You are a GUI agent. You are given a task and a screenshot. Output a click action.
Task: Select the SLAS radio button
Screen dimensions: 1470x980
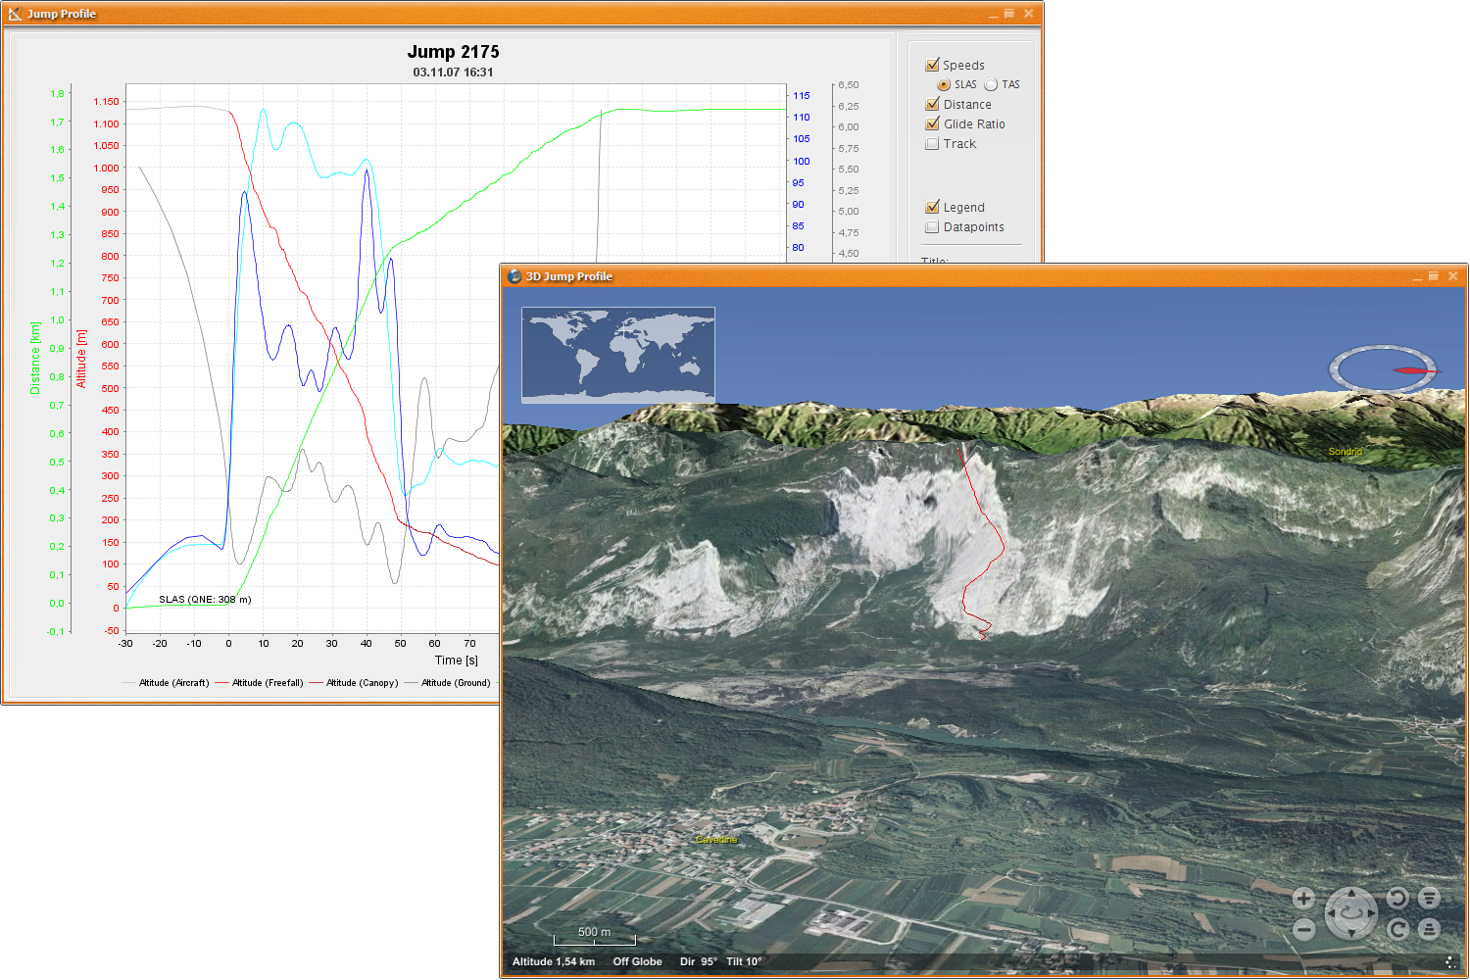[x=944, y=84]
